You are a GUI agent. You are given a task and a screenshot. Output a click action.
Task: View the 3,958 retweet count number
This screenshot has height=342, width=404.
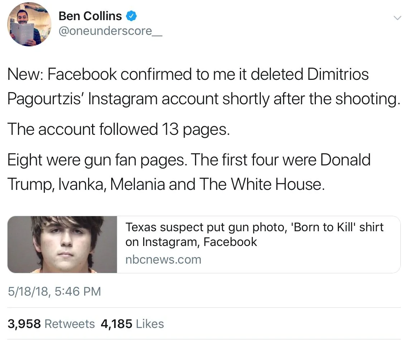click(24, 324)
